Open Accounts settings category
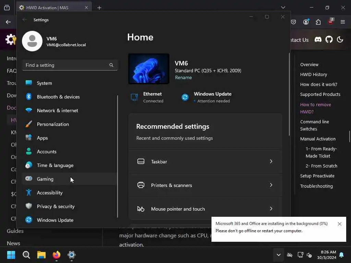 coord(69,151)
